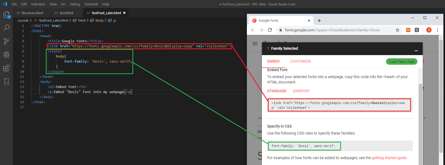This screenshot has height=165, width=445.
Task: Click the <!DOCTYPE html> line
Action: pyautogui.click(x=47, y=26)
